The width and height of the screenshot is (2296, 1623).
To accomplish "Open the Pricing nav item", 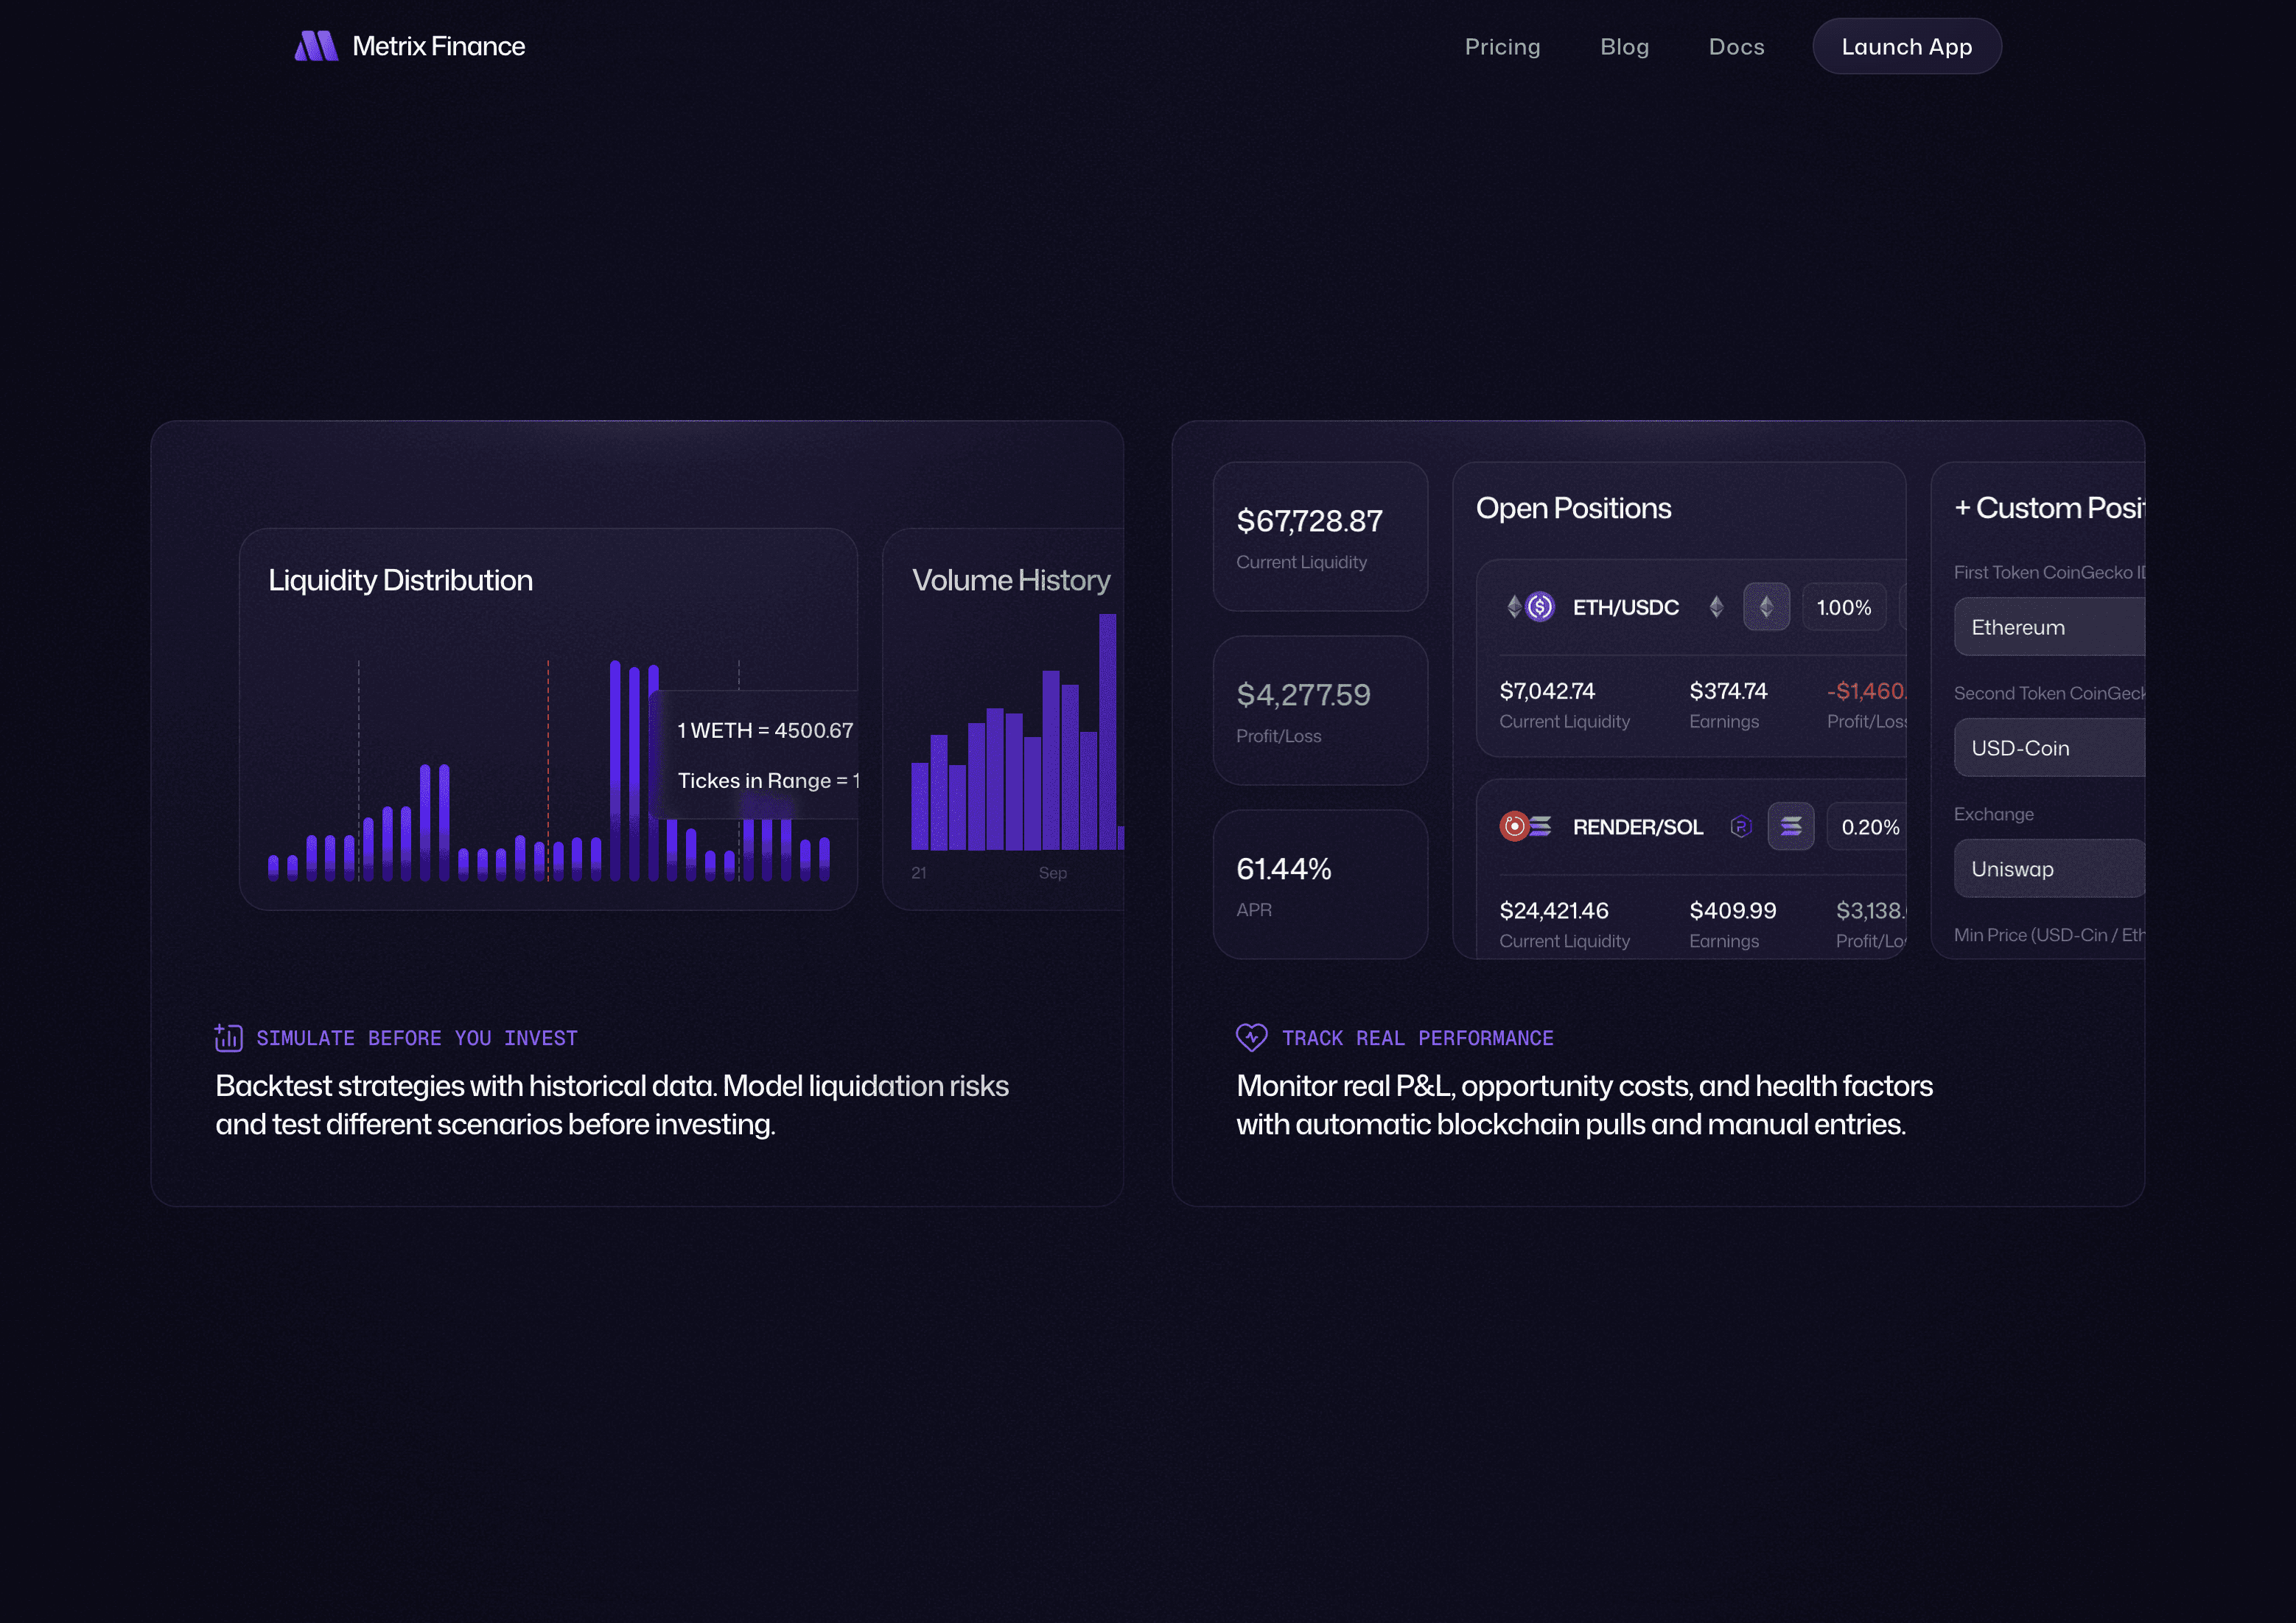I will coord(1502,47).
